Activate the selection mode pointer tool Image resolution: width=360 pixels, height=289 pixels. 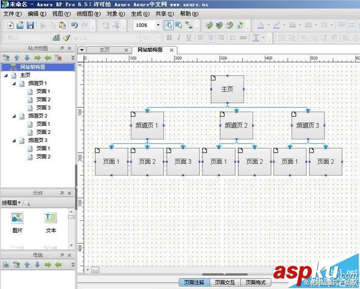click(169, 25)
